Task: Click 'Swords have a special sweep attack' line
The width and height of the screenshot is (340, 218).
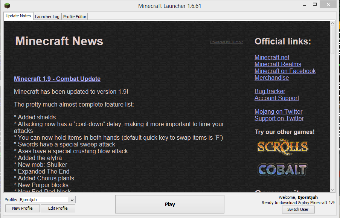Action: pos(65,145)
